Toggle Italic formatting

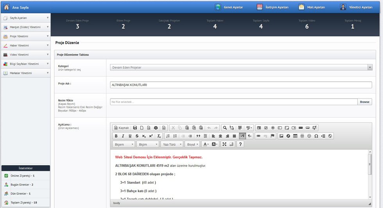coord(123,136)
